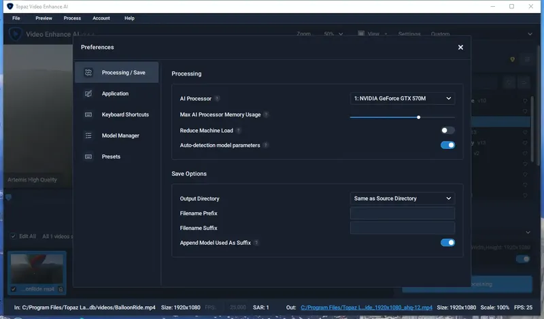Image resolution: width=544 pixels, height=319 pixels.
Task: Show help for AI Processor
Action: tap(217, 99)
